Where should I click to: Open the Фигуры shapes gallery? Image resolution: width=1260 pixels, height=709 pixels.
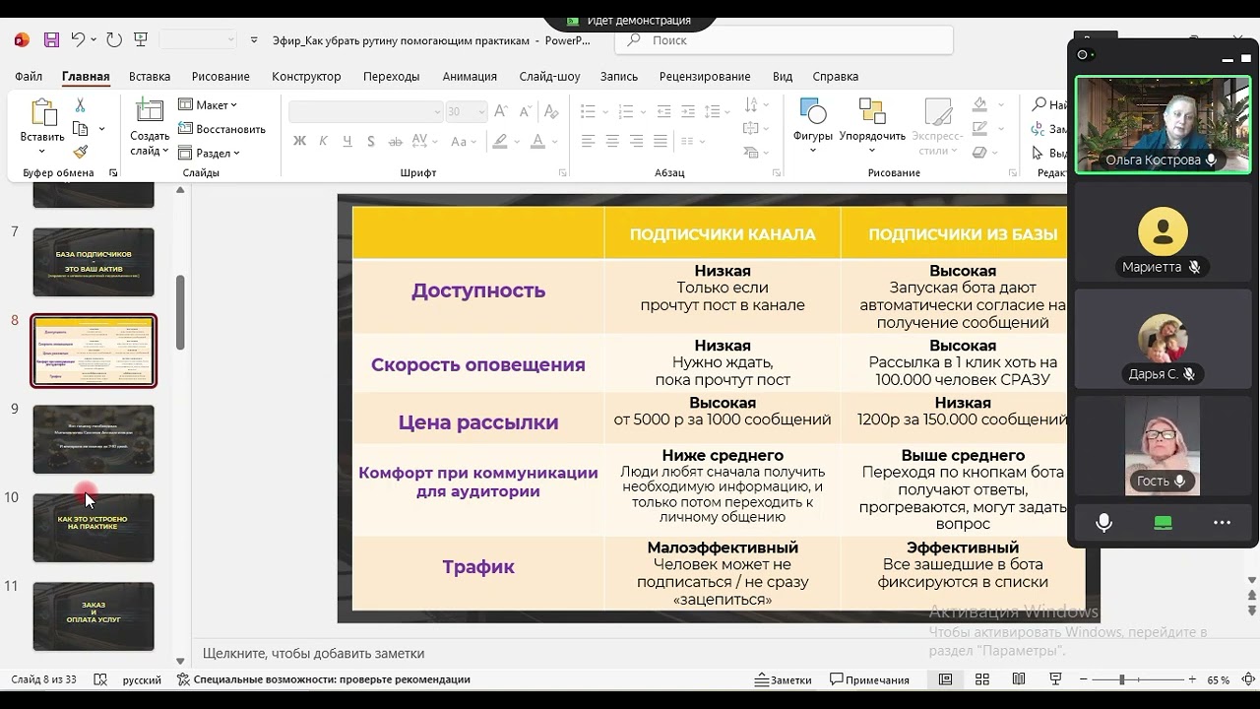coord(813,126)
